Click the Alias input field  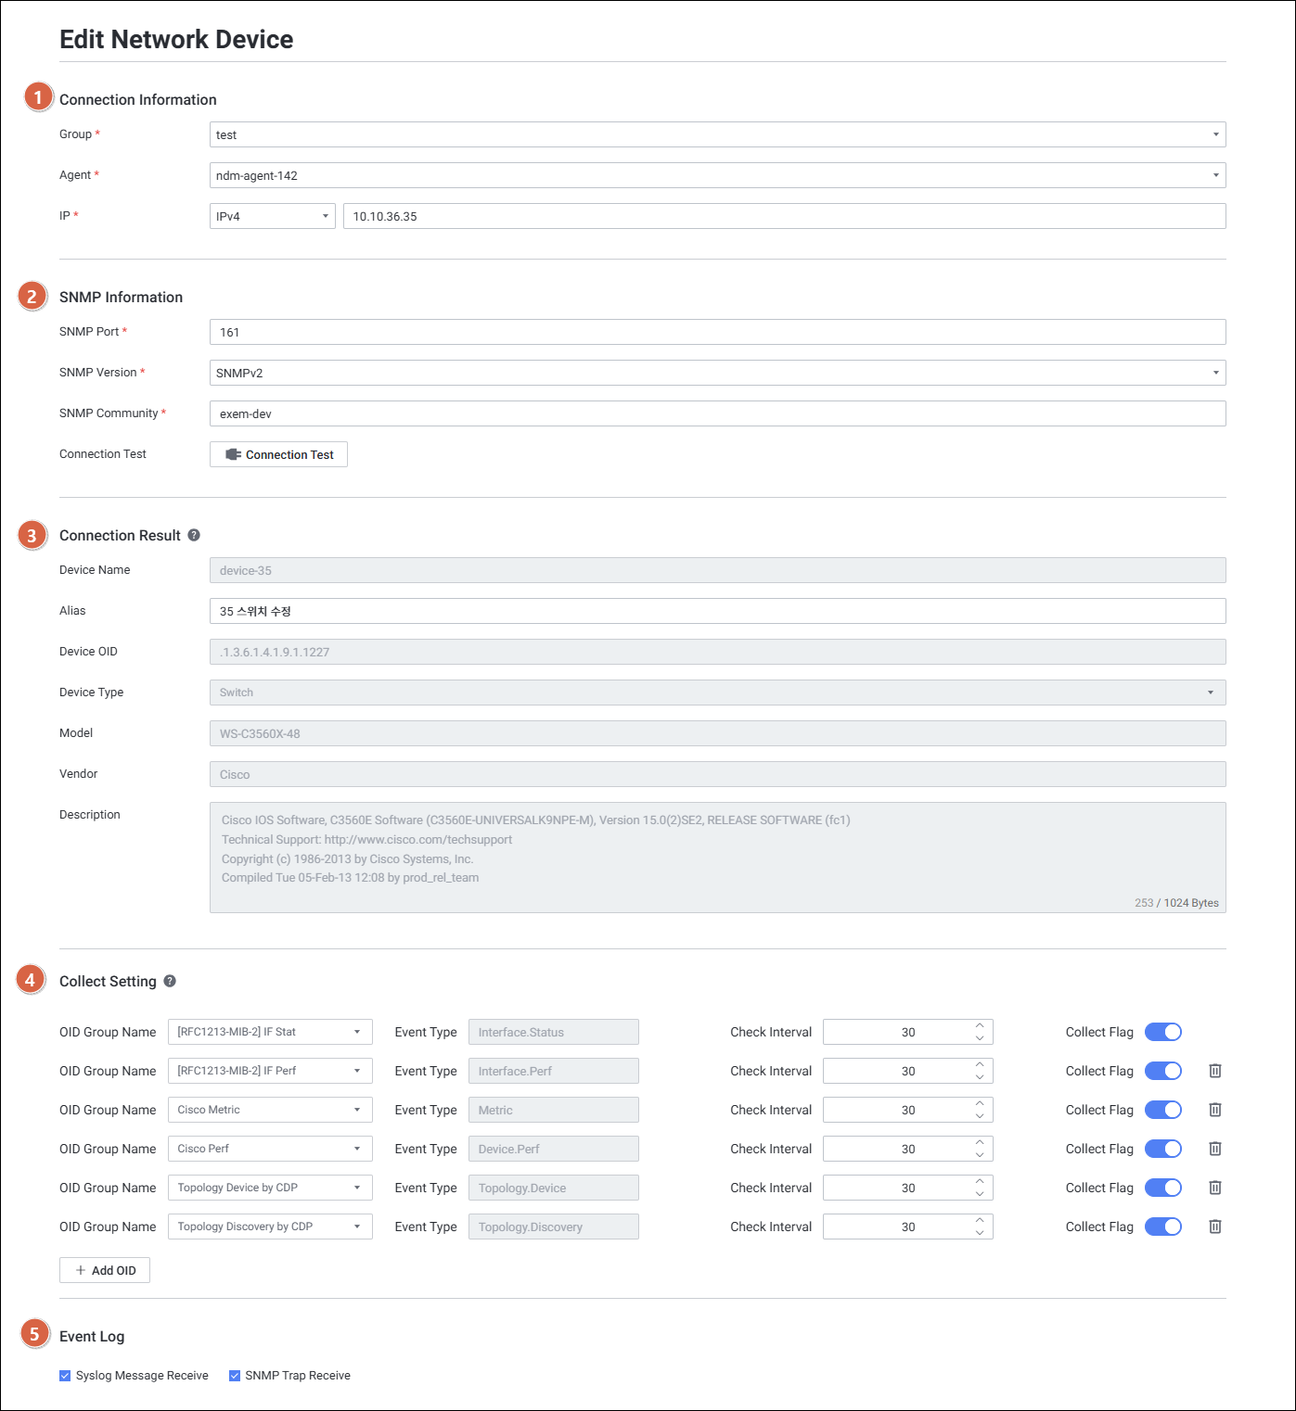click(x=717, y=611)
